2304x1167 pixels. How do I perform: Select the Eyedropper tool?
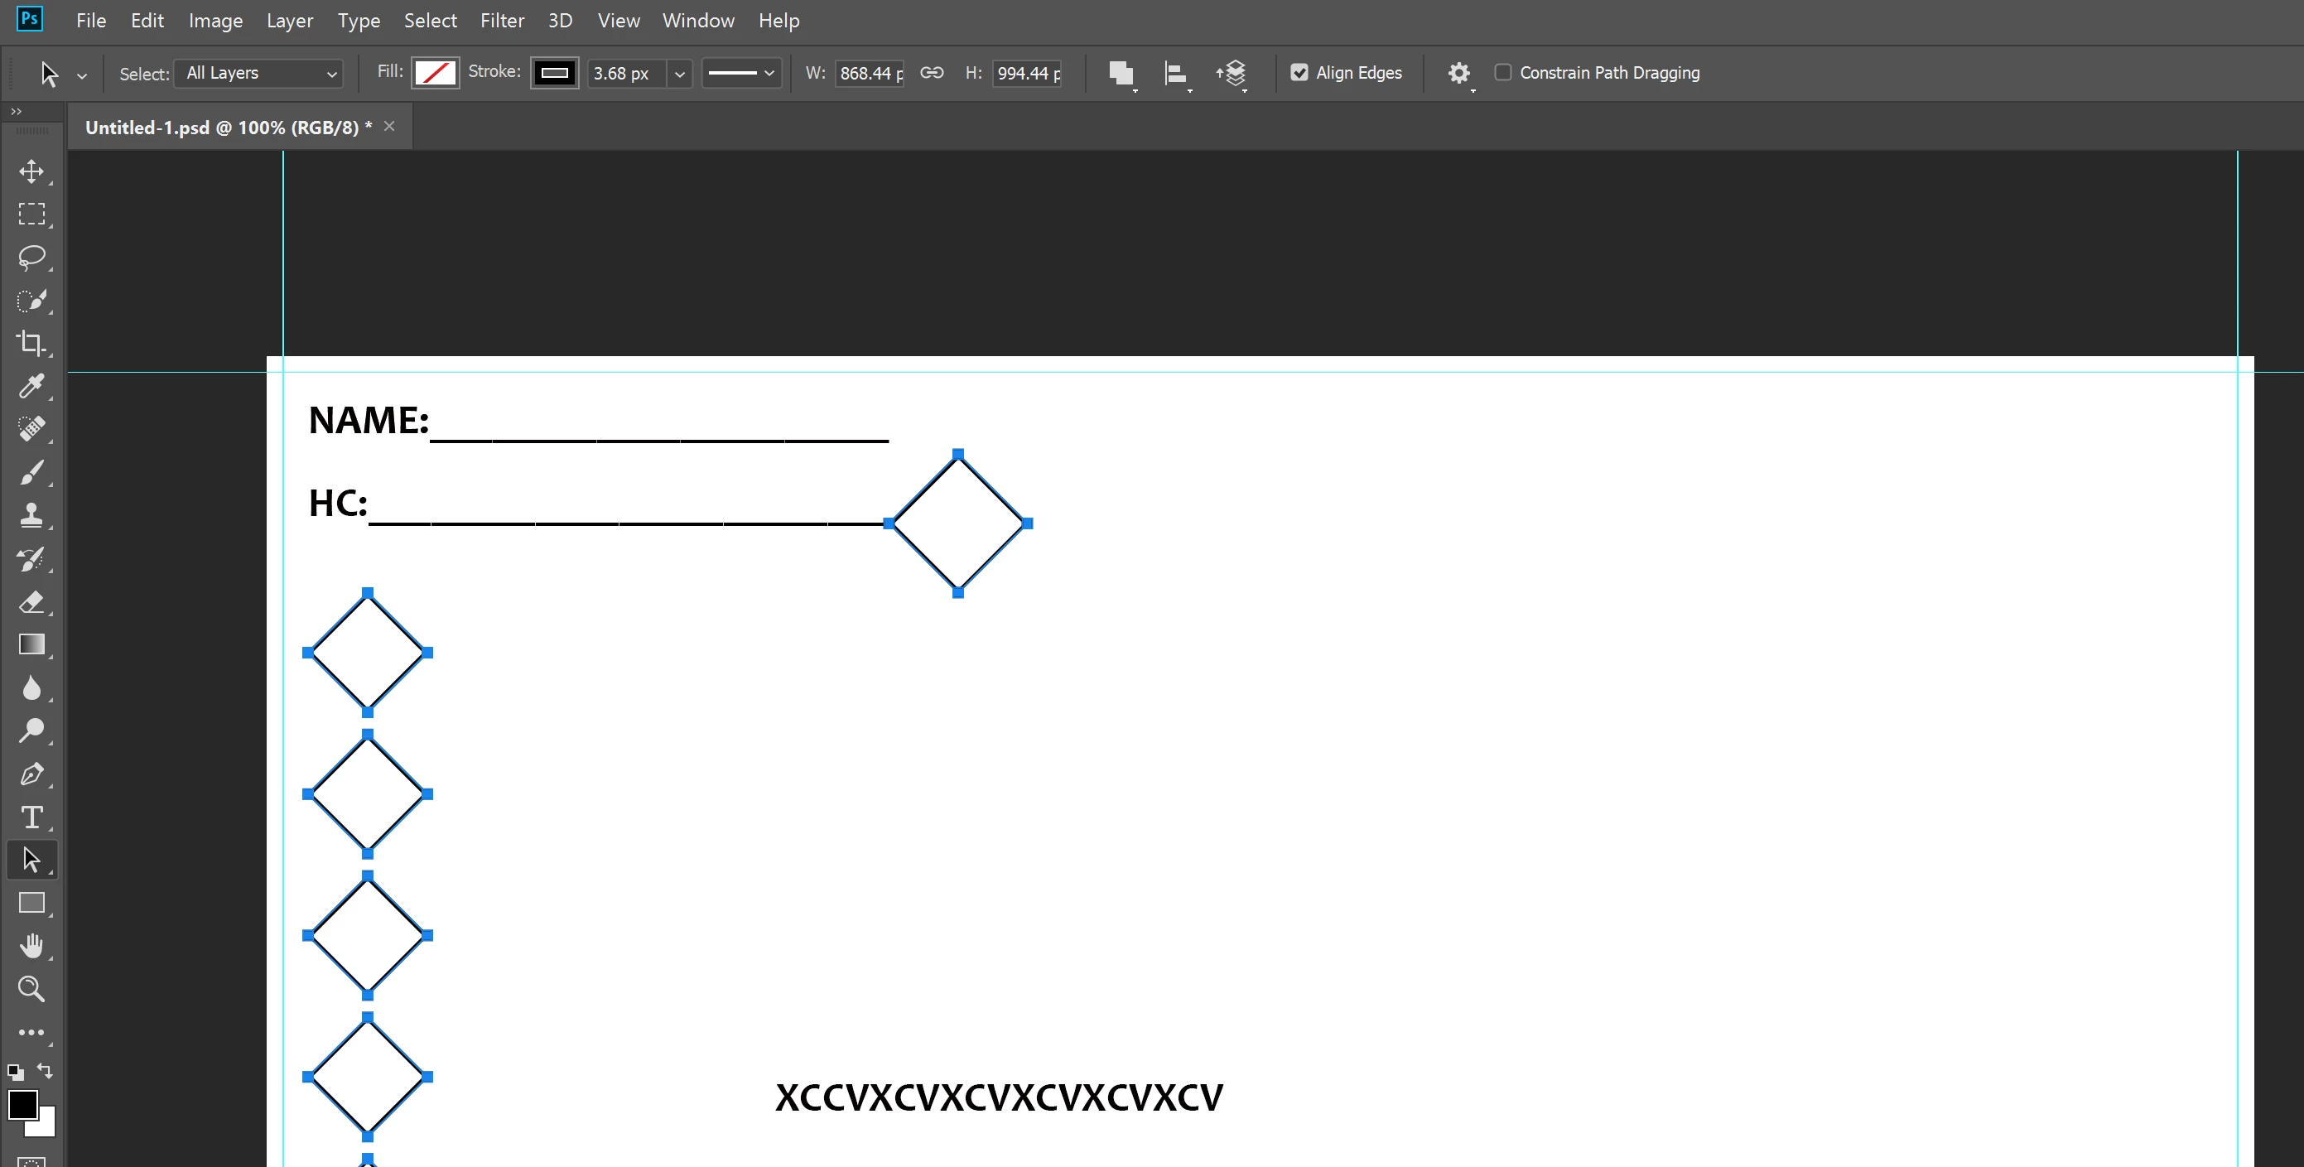click(x=31, y=386)
